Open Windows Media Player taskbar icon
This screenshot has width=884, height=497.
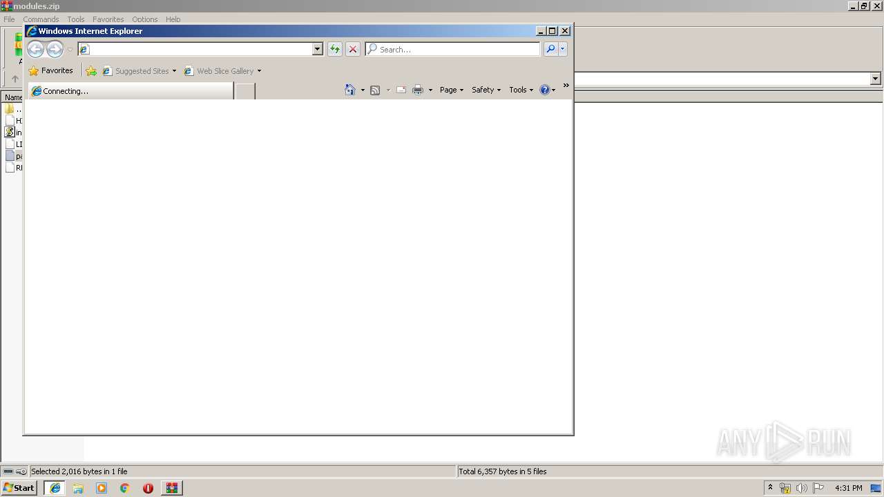(102, 488)
